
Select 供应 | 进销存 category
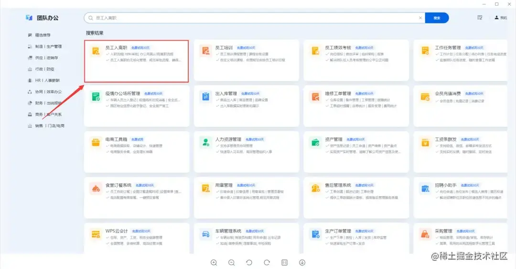click(46, 58)
